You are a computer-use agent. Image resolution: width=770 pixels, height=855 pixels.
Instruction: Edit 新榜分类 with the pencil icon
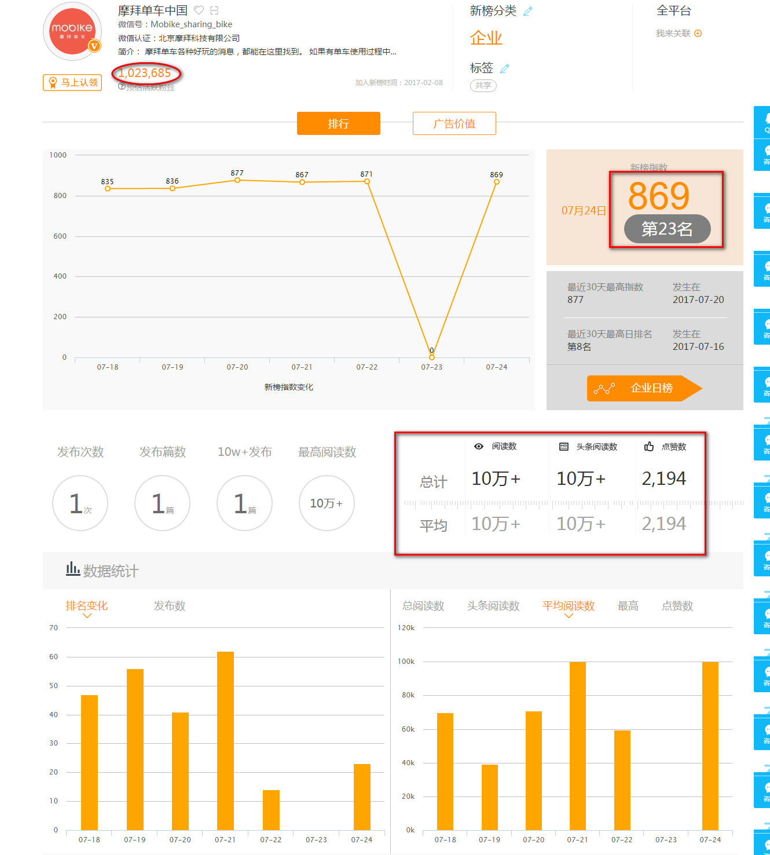527,11
